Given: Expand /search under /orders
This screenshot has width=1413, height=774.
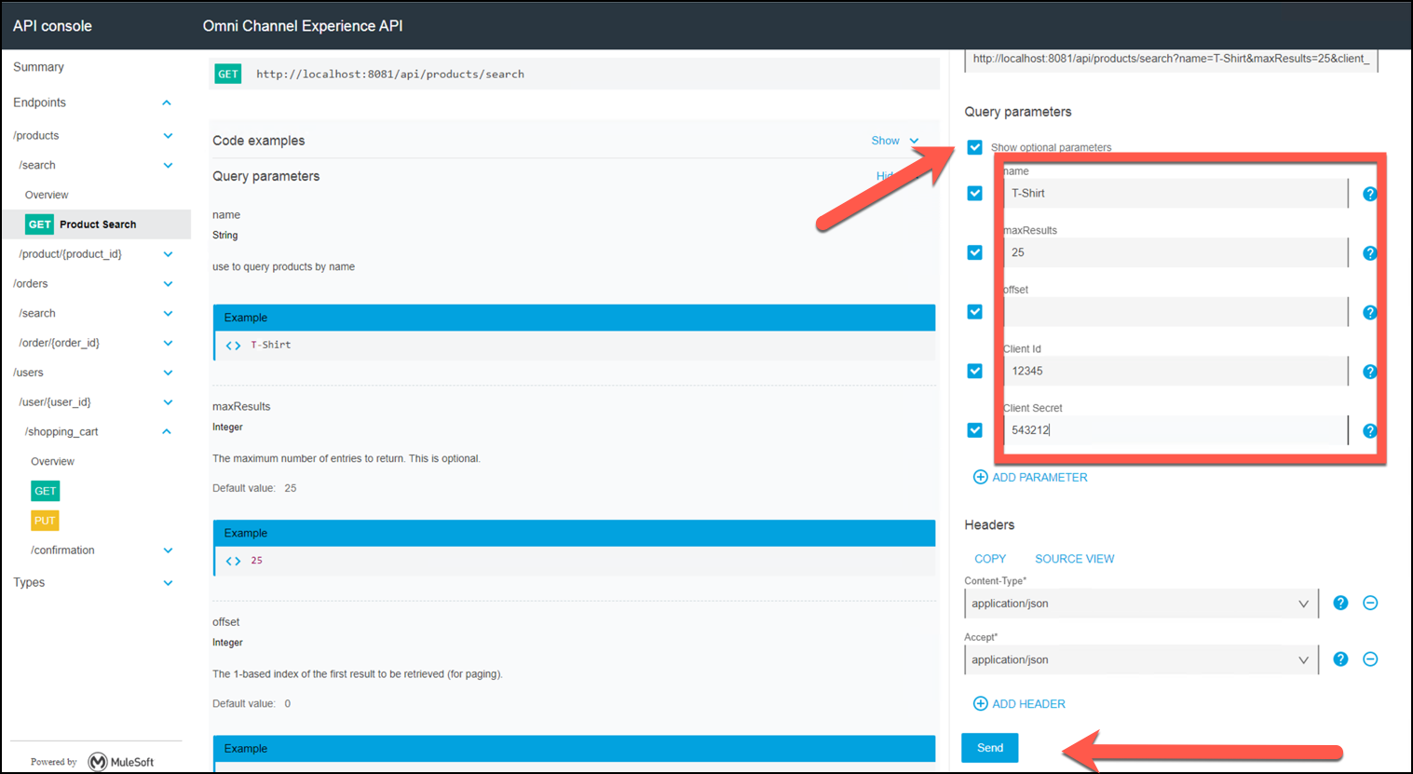Looking at the screenshot, I should [x=168, y=314].
